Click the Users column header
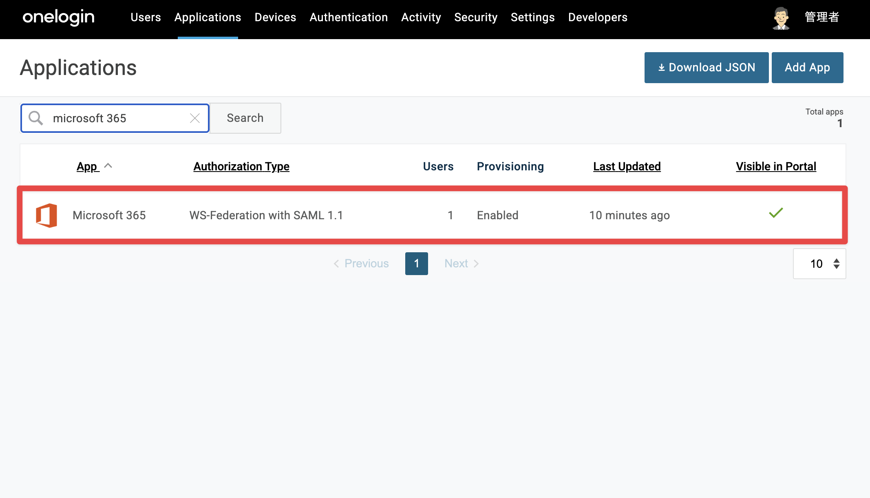Image resolution: width=870 pixels, height=498 pixels. pyautogui.click(x=438, y=166)
